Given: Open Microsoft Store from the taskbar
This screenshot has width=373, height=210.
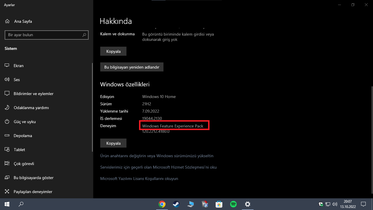Looking at the screenshot, I should click(x=219, y=204).
